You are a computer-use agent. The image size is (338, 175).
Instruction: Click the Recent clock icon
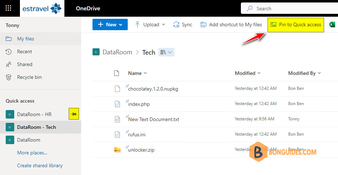[9, 51]
